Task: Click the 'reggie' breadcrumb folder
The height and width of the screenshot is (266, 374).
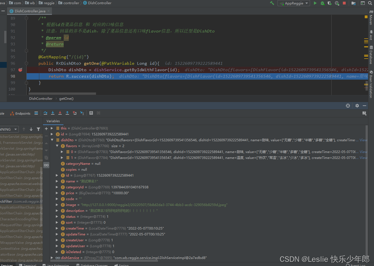Action: [x=47, y=3]
